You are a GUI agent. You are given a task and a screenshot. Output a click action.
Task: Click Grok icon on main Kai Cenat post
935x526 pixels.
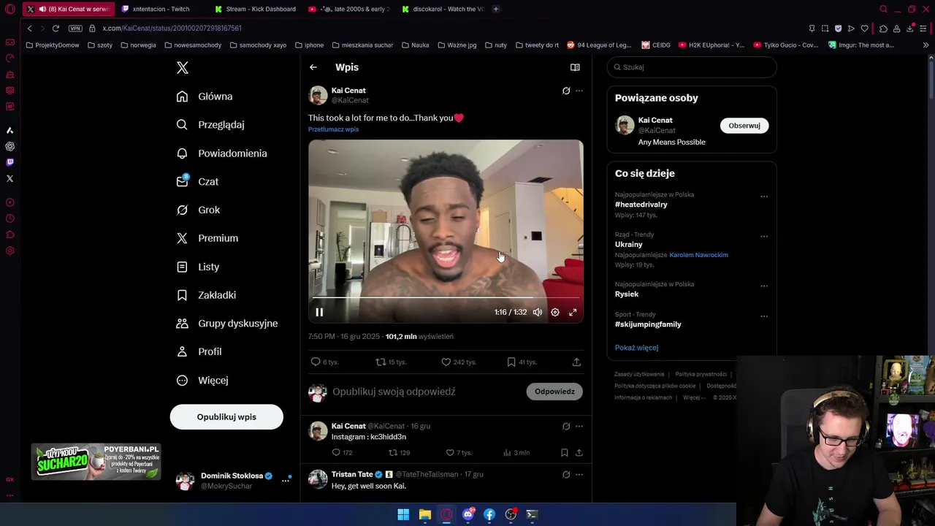click(x=566, y=91)
